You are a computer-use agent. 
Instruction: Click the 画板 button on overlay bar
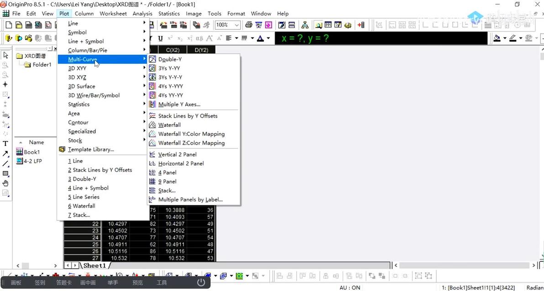(x=16, y=283)
